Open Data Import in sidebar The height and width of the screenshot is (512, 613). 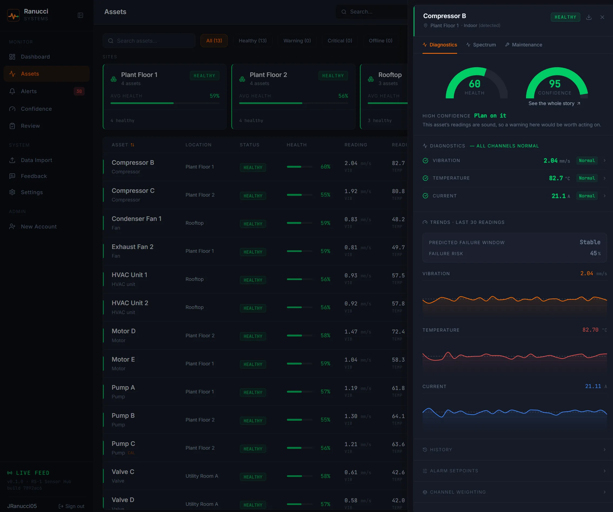pyautogui.click(x=46, y=160)
